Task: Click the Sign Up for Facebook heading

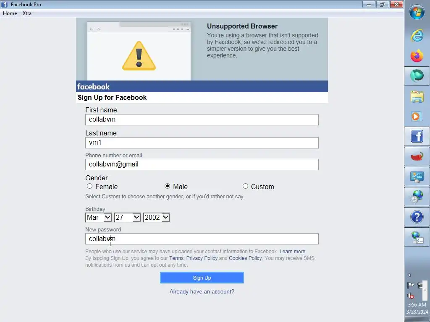Action: (112, 97)
